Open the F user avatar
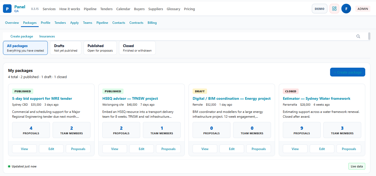The height and width of the screenshot is (176, 376). coord(346,9)
